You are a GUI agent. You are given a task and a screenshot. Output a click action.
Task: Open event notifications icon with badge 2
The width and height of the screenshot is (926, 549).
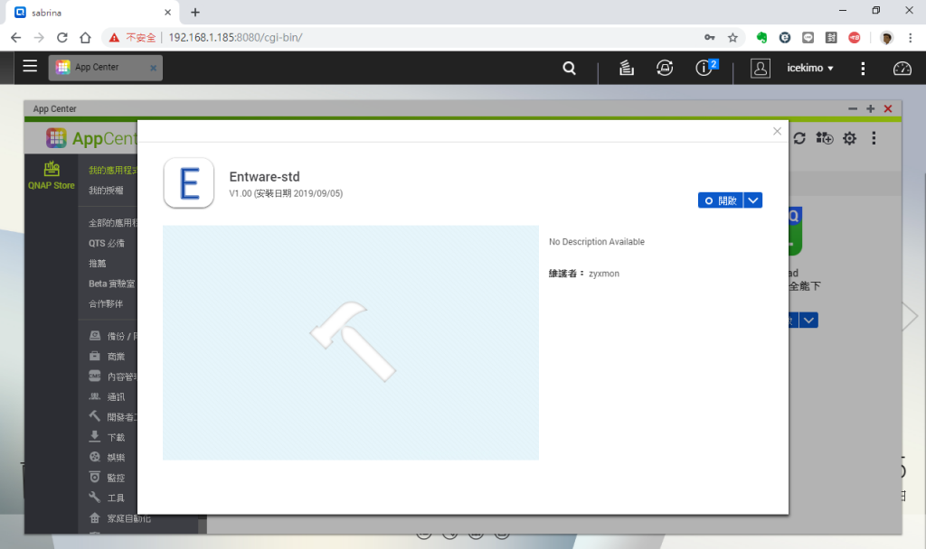(x=706, y=67)
